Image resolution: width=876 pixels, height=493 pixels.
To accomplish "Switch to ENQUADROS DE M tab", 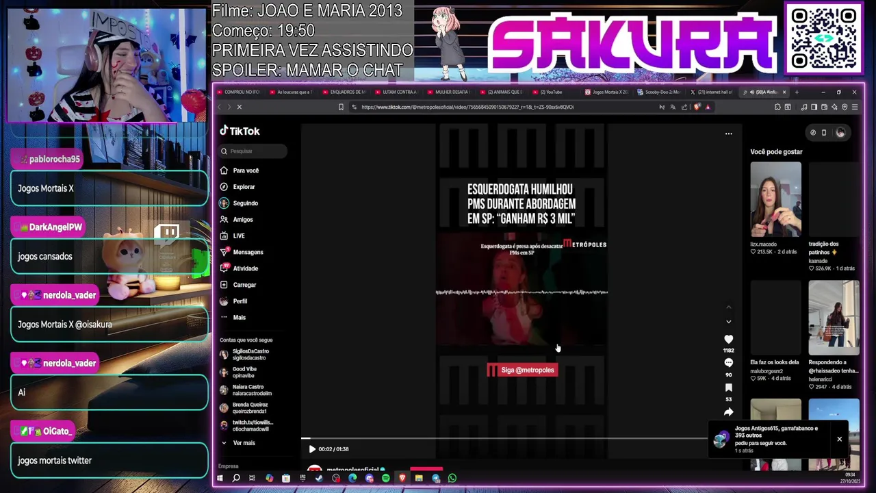I will click(345, 92).
